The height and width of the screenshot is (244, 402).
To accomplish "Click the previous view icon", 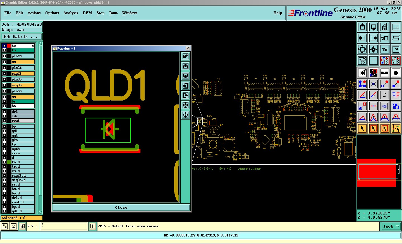I will tap(385, 38).
